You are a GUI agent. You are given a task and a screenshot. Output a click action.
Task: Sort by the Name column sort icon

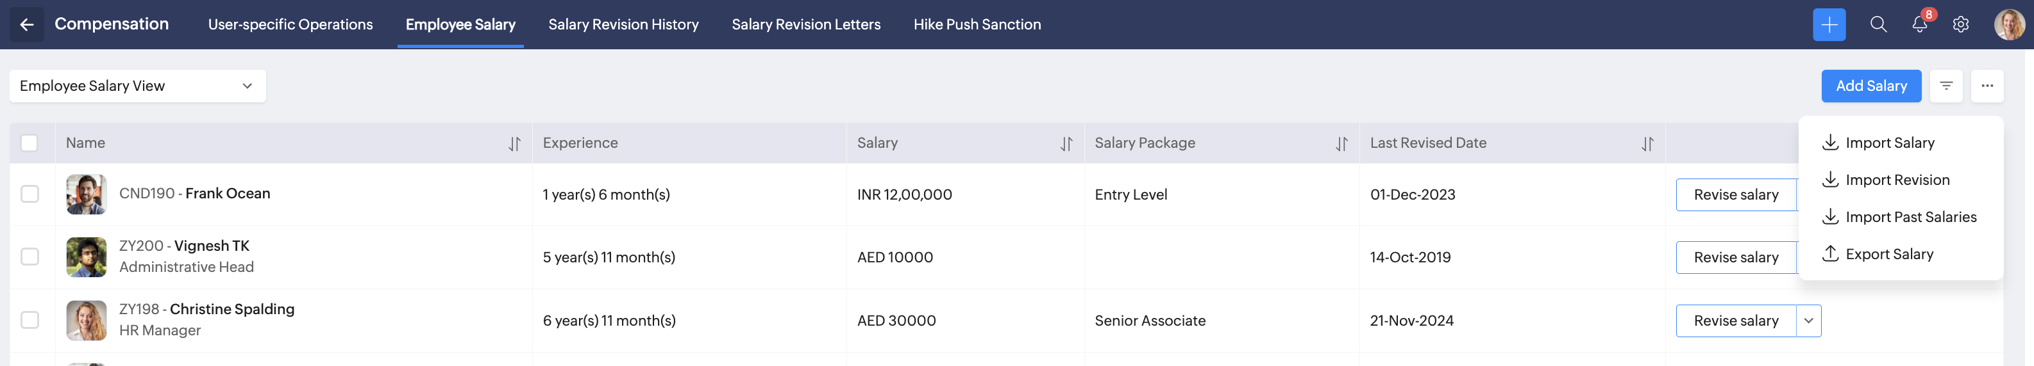point(514,143)
